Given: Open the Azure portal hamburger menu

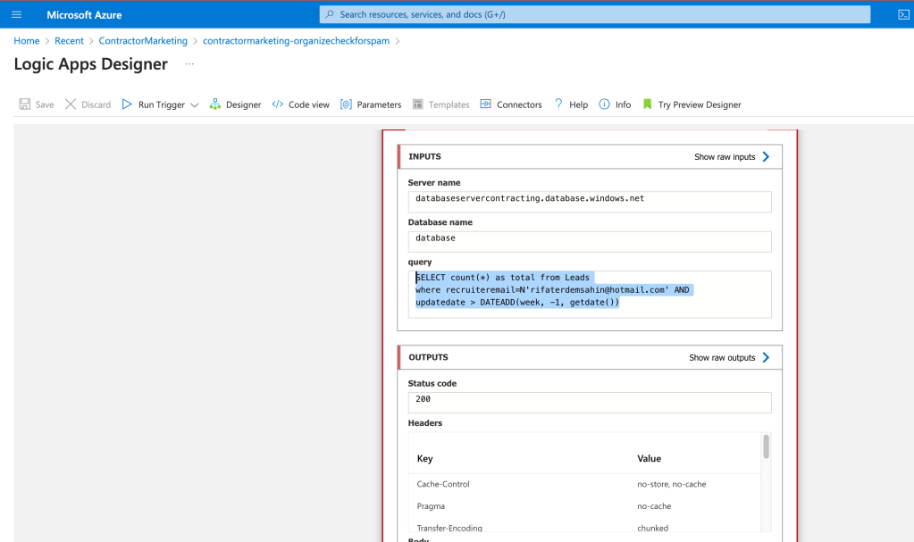Looking at the screenshot, I should (16, 14).
